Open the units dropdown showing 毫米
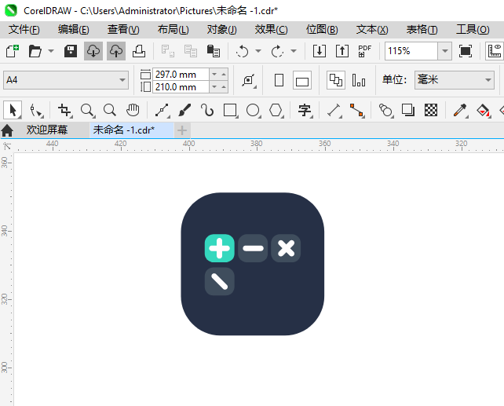This screenshot has height=406, width=504. pos(455,80)
